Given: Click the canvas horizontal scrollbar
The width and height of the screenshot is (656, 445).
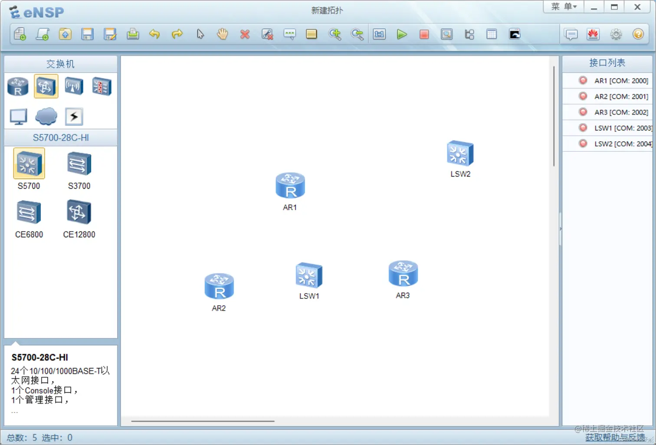Looking at the screenshot, I should coord(203,421).
